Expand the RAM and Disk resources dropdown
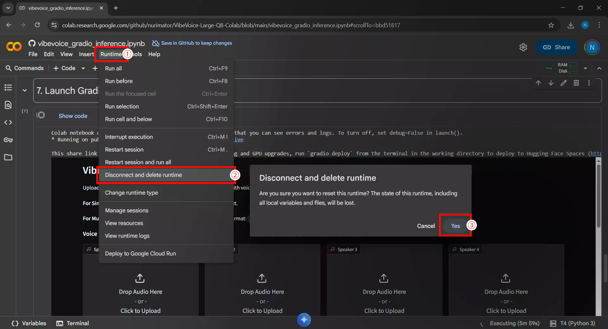Viewport: 608px width, 329px height. tap(586, 68)
